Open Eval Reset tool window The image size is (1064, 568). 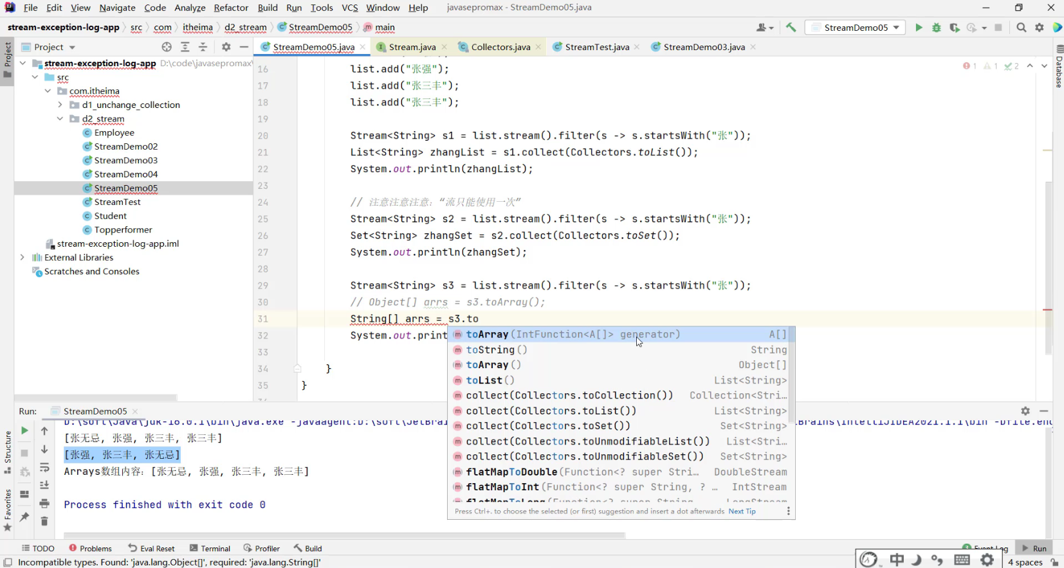[x=152, y=548]
